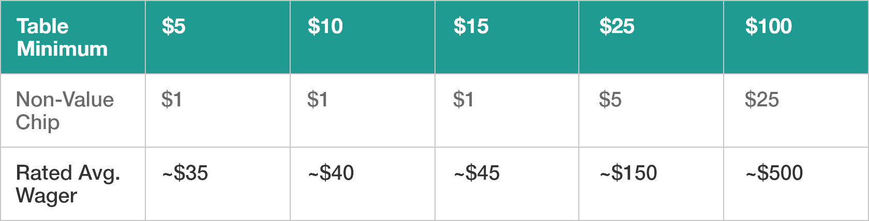This screenshot has width=869, height=221.
Task: Select the $100 table minimum header
Action: pyautogui.click(x=796, y=37)
